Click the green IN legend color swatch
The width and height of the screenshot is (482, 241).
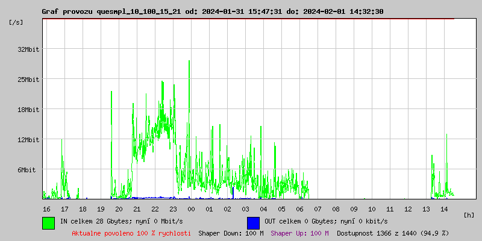[x=48, y=222]
